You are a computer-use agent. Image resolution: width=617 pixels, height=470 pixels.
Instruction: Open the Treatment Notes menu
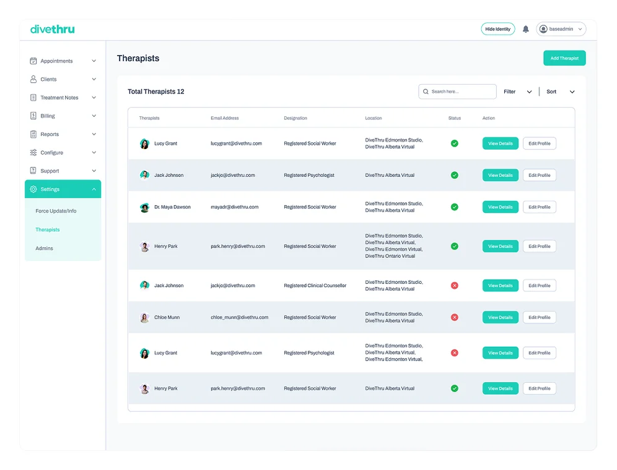coord(63,98)
